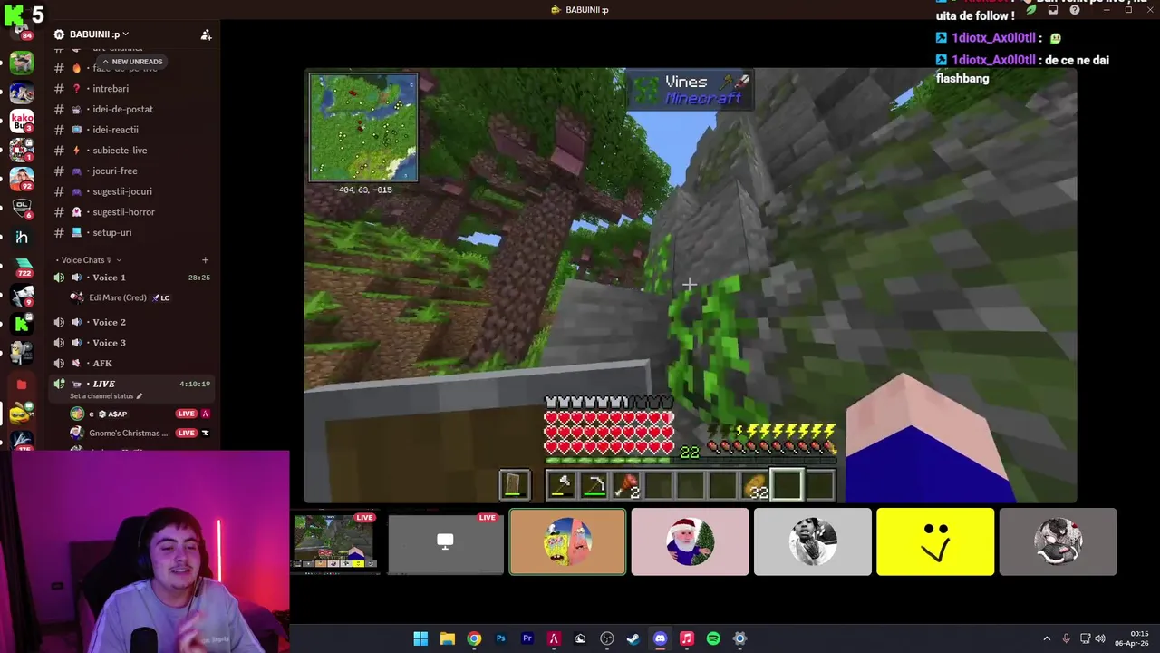Open Spotify from taskbar

point(713,638)
